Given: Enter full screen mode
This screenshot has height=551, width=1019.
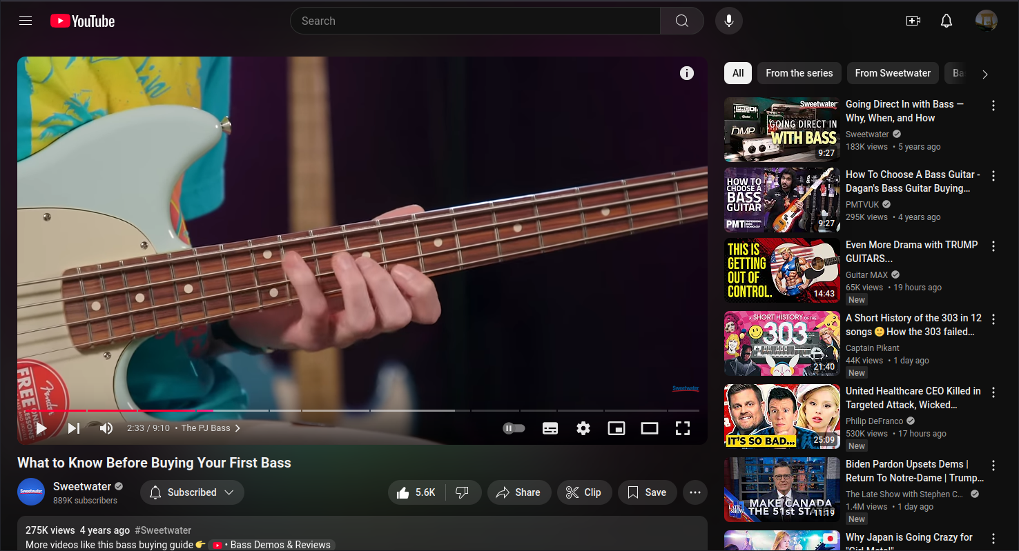Looking at the screenshot, I should 683,428.
